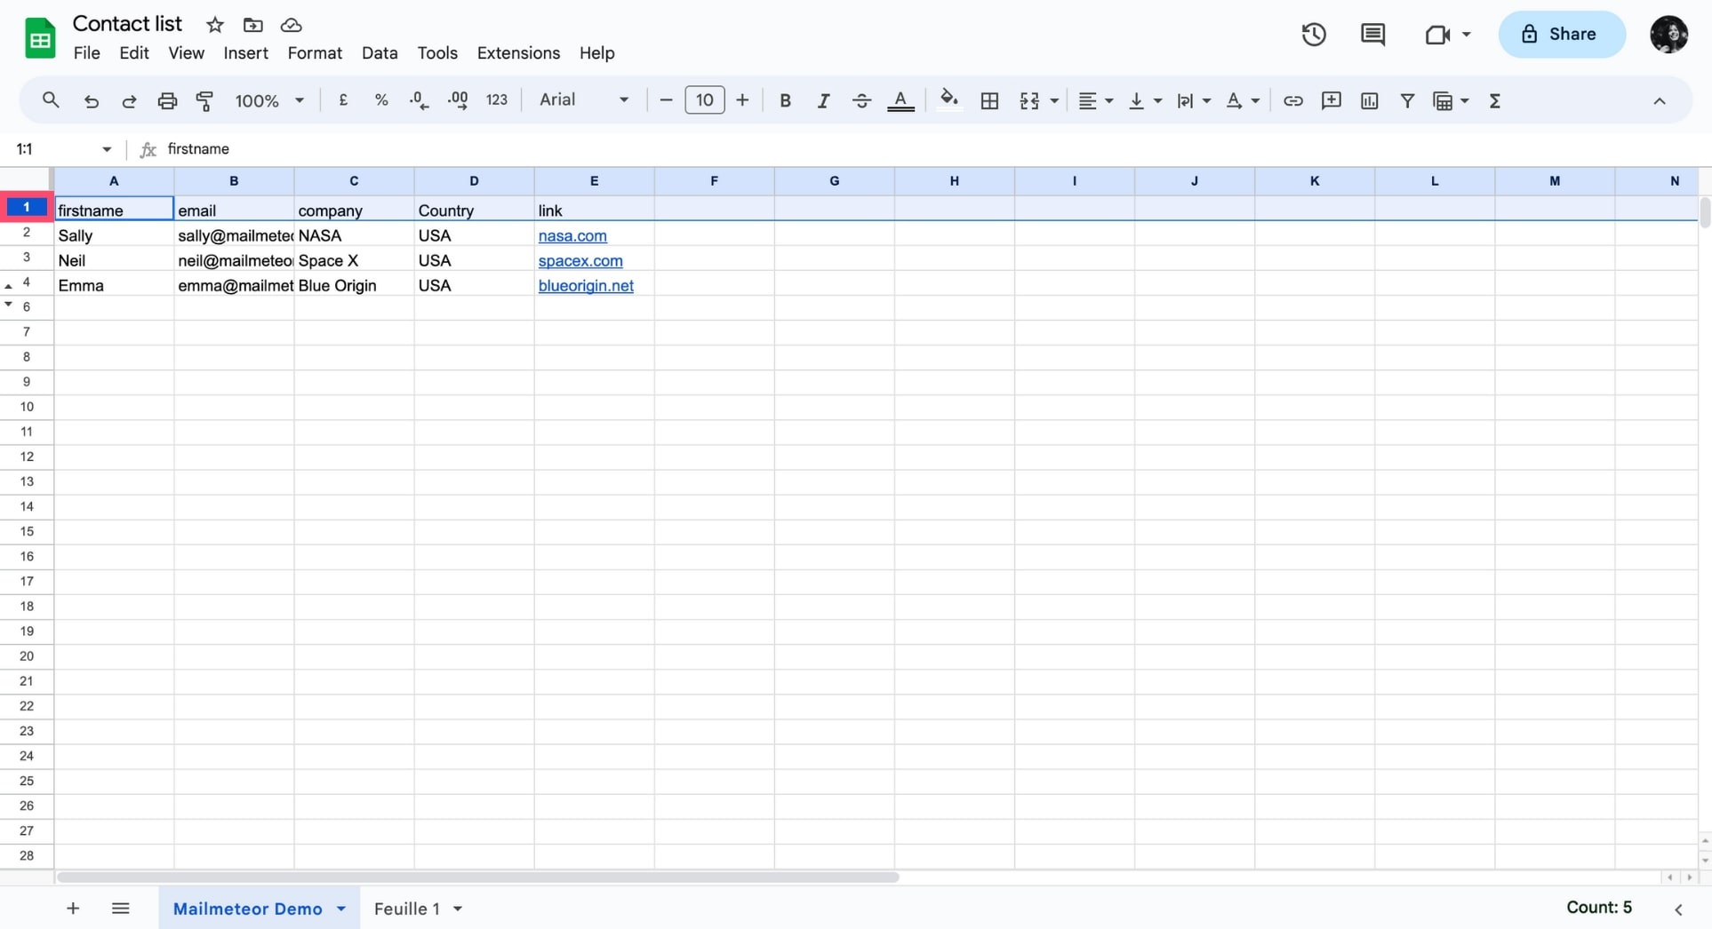1712x929 pixels.
Task: Open the Format menu
Action: click(315, 53)
